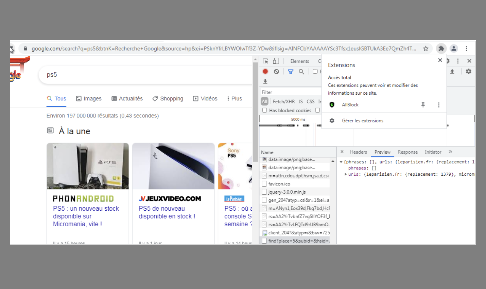Bookmark this page with the star icon
Image resolution: width=486 pixels, height=289 pixels.
426,49
